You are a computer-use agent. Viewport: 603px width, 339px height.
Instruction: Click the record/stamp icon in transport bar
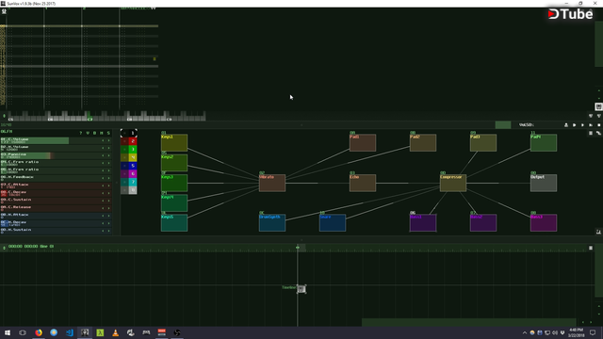[566, 125]
